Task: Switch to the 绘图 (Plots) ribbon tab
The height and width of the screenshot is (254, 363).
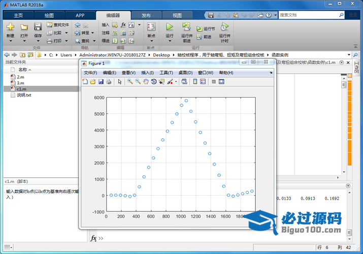Action: coord(49,15)
